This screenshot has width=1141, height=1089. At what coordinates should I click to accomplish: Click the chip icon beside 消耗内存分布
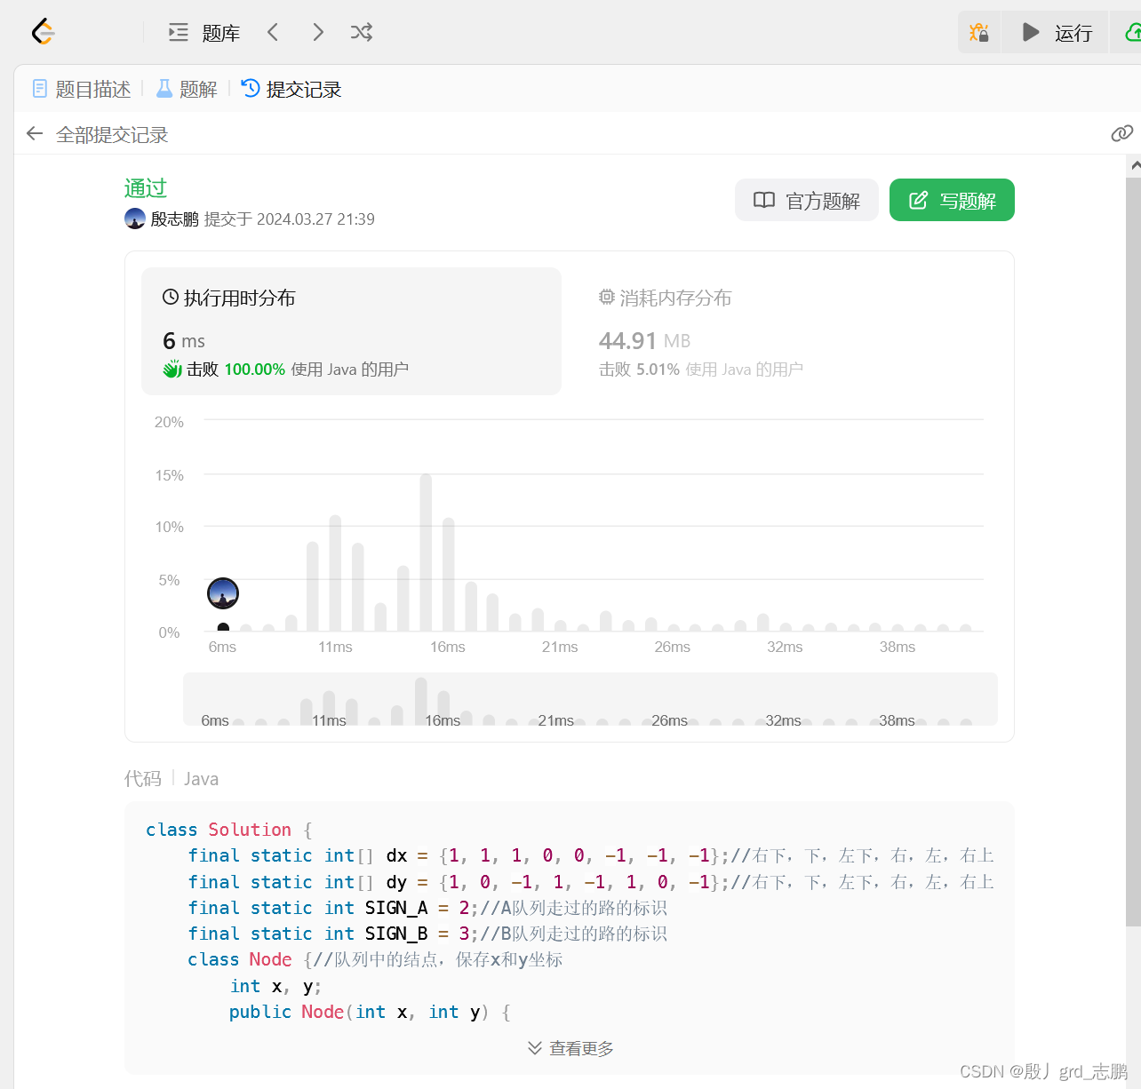[x=607, y=297]
